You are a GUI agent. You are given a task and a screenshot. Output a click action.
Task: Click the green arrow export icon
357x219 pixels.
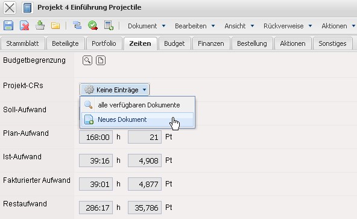point(40,25)
